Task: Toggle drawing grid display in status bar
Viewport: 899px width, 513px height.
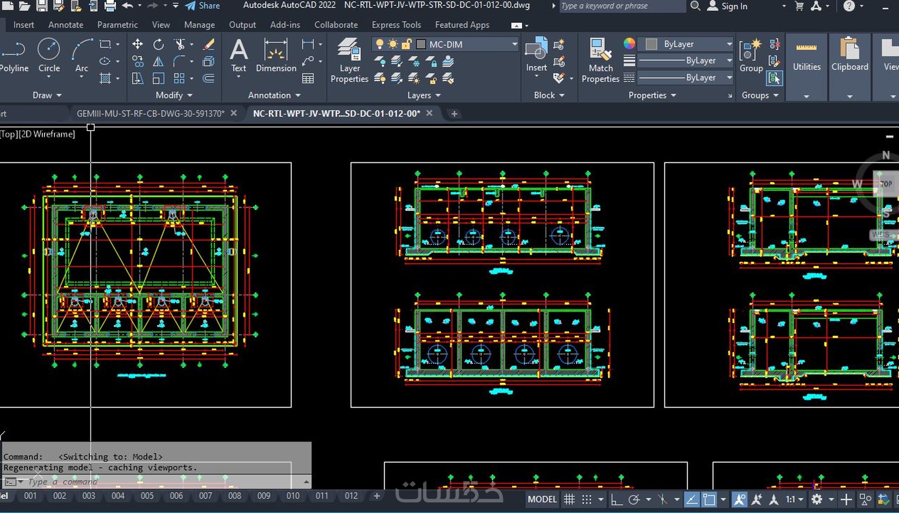Action: pos(569,499)
